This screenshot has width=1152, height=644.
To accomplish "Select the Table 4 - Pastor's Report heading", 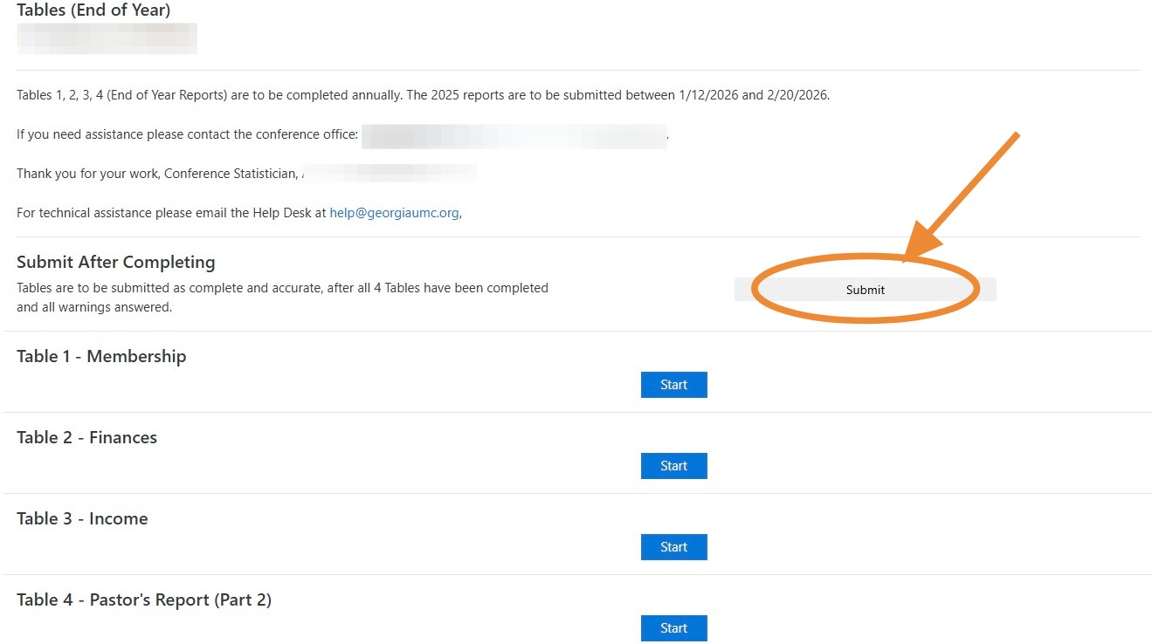I will pos(144,599).
